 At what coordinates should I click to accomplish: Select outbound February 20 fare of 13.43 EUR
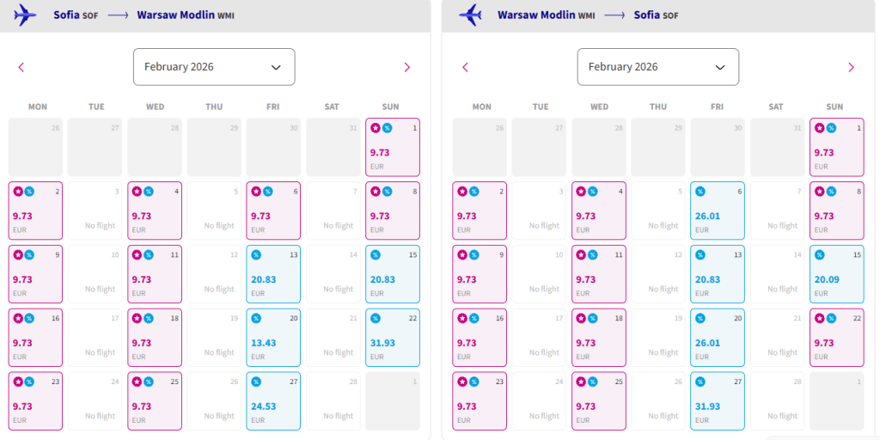coord(273,337)
